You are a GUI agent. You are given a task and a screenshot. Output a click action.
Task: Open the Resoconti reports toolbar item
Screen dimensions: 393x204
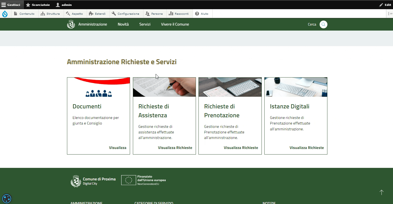[x=179, y=14]
